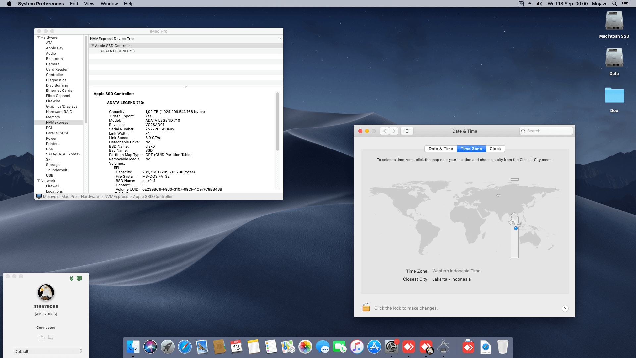The image size is (636, 358).
Task: Expand the Network disclosure triangle
Action: 39,181
